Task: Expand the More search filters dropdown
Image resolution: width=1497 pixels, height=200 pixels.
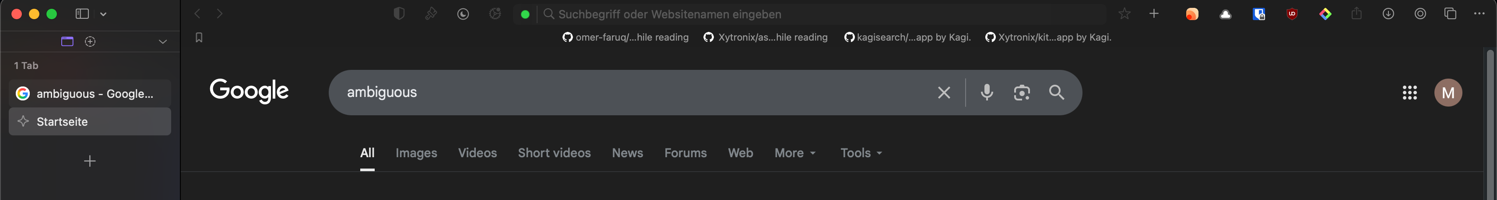Action: pyautogui.click(x=794, y=153)
